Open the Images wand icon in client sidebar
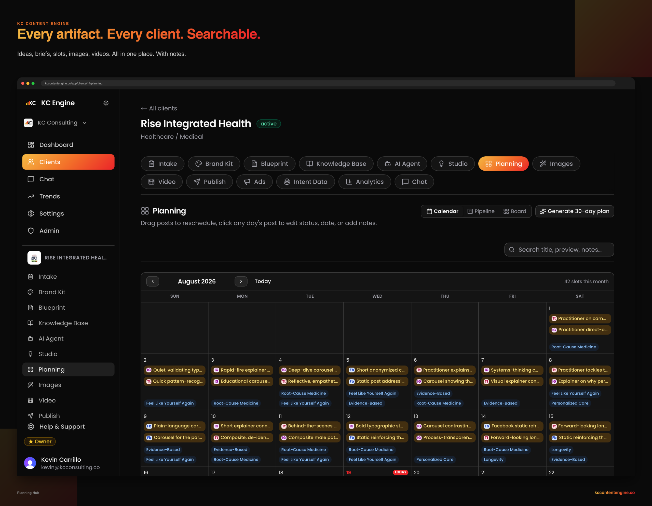Screen dimensions: 652x506 click(x=31, y=385)
